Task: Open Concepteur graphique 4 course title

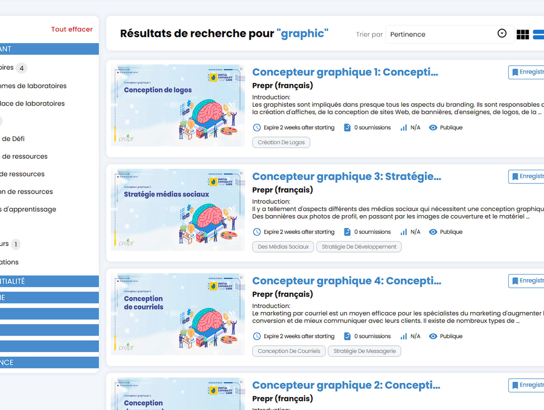Action: [347, 281]
